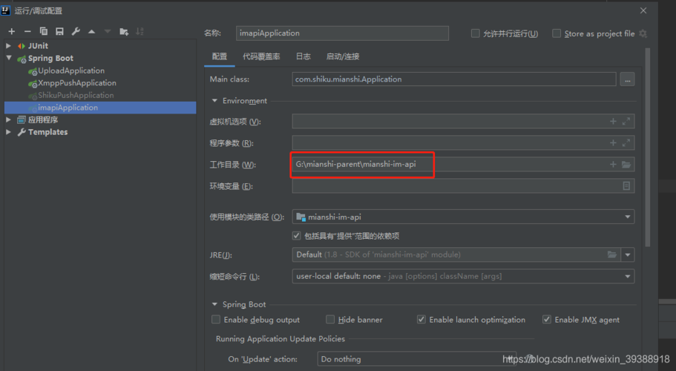This screenshot has width=676, height=371.
Task: Disable the Enable JMX agent checkbox
Action: point(547,319)
